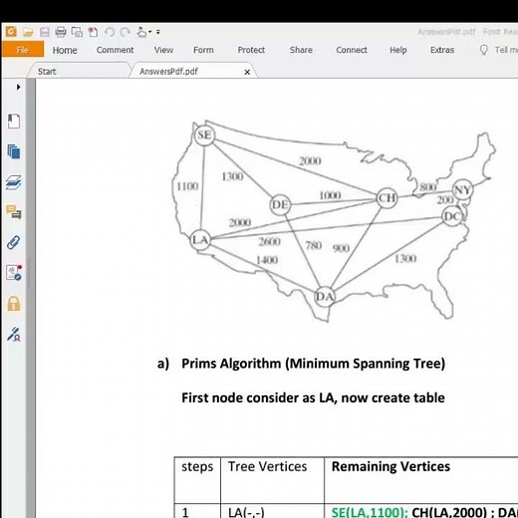Undo the last action
This screenshot has width=518, height=518.
coord(110,32)
